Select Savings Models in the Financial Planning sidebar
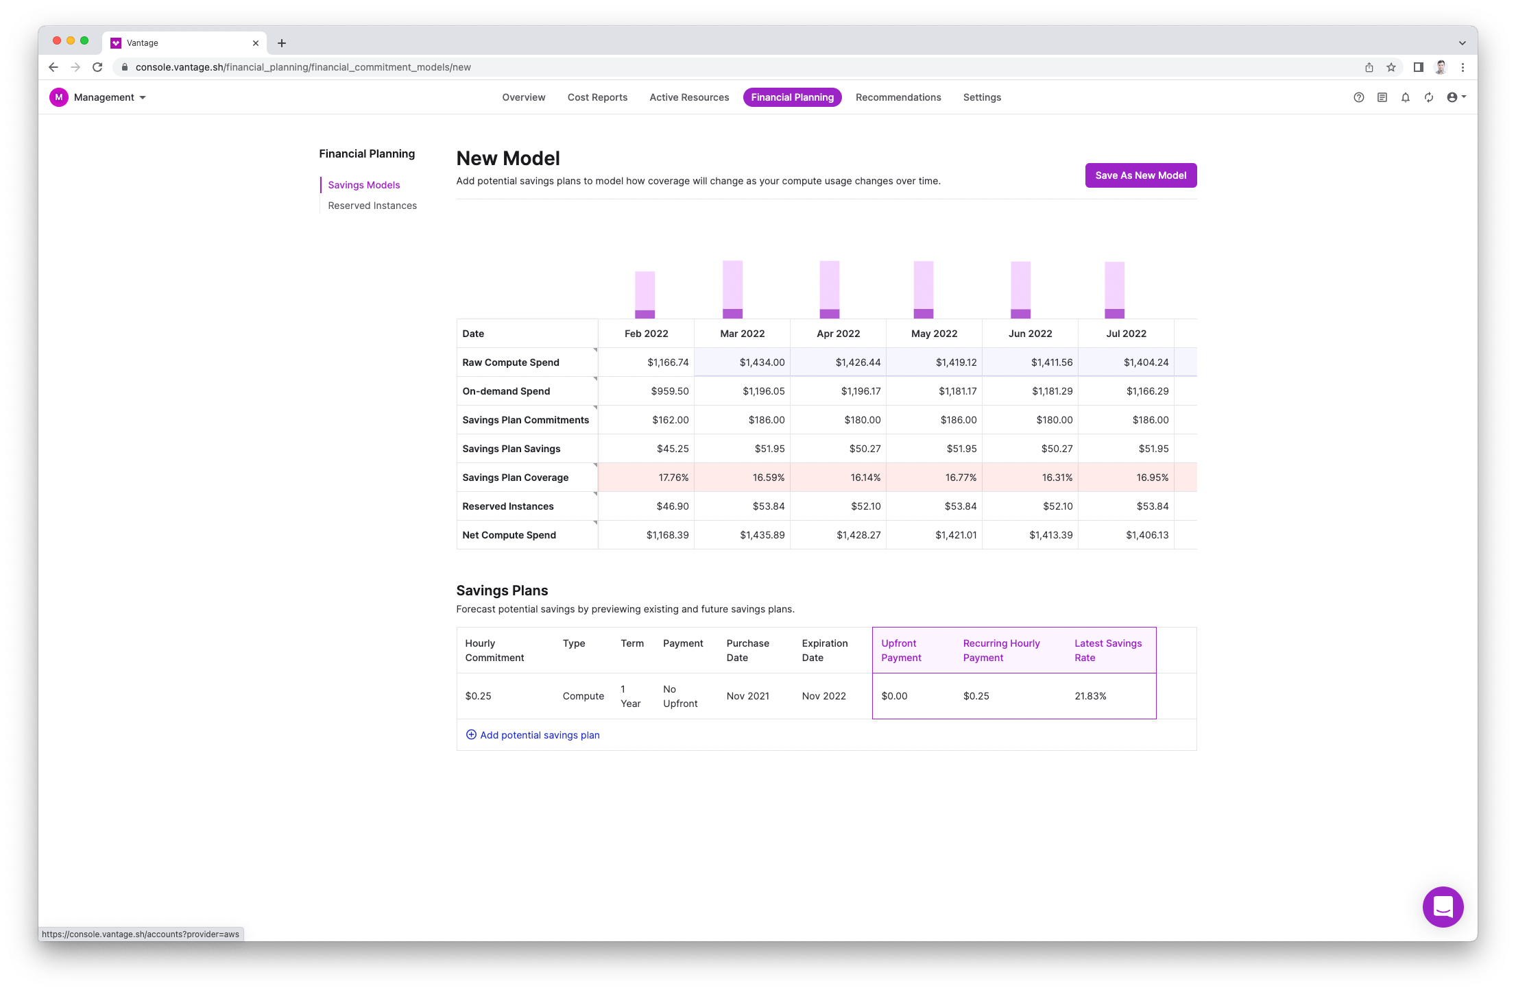Viewport: 1516px width, 992px height. pos(363,185)
